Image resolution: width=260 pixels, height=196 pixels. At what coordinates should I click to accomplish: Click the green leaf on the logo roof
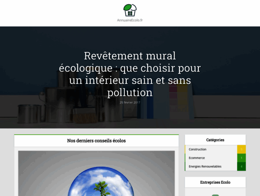click(127, 7)
